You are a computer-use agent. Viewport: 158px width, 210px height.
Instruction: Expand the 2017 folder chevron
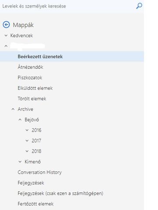(x=27, y=140)
